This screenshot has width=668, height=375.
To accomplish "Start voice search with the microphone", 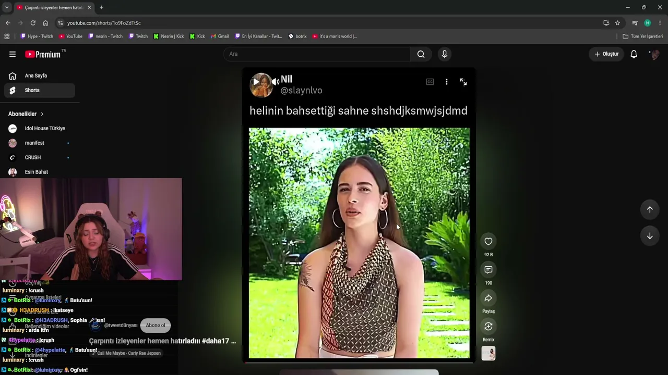I will [445, 54].
